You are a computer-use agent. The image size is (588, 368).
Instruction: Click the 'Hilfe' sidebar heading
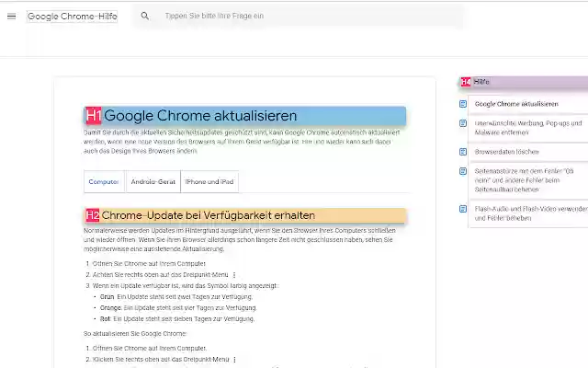coord(481,82)
